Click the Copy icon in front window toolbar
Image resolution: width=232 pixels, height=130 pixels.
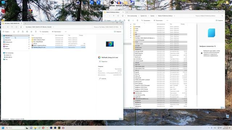pyautogui.click(x=18, y=32)
